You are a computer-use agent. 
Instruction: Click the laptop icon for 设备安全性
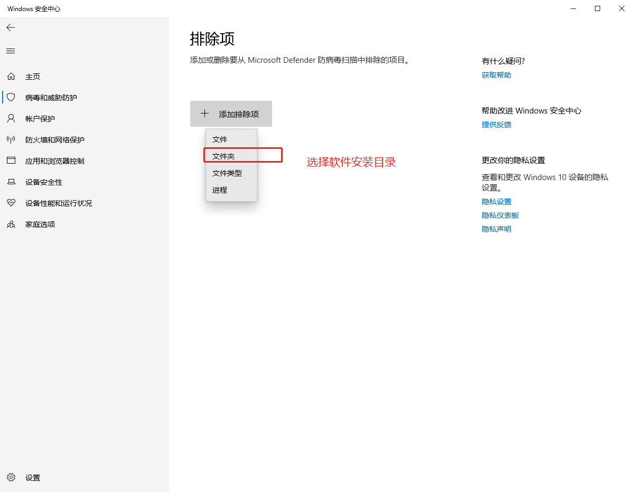point(11,182)
